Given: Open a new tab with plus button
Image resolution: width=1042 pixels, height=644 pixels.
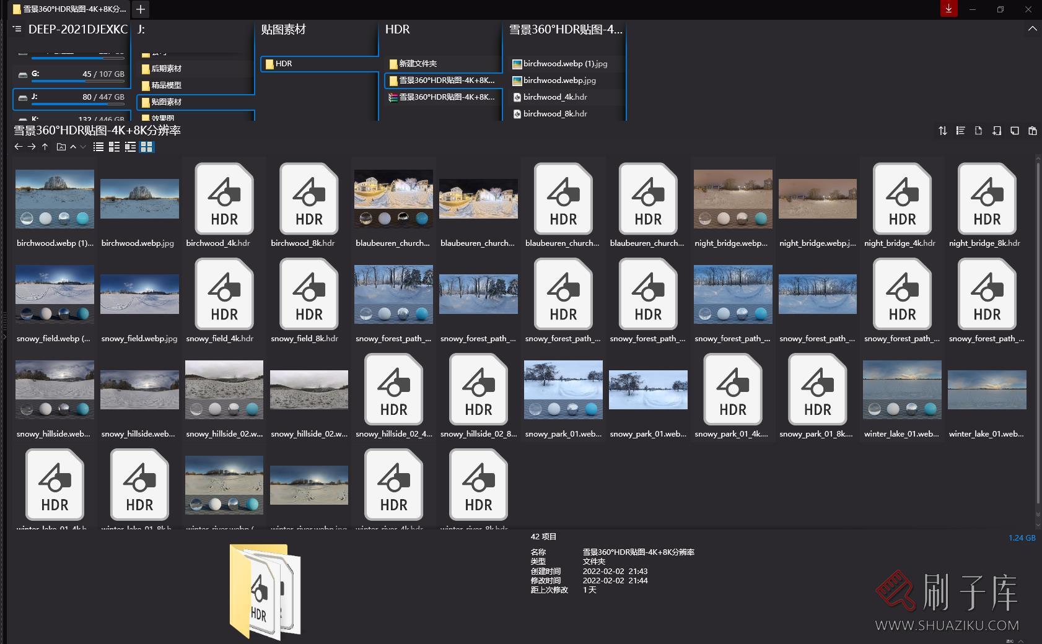Looking at the screenshot, I should point(141,9).
